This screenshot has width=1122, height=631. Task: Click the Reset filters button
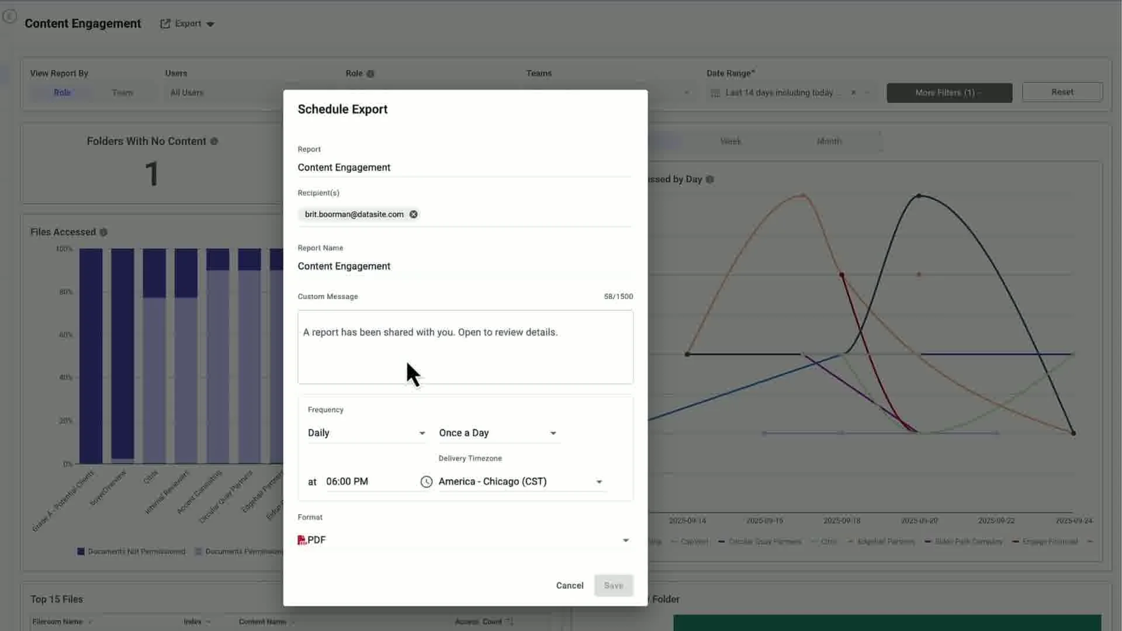1062,92
